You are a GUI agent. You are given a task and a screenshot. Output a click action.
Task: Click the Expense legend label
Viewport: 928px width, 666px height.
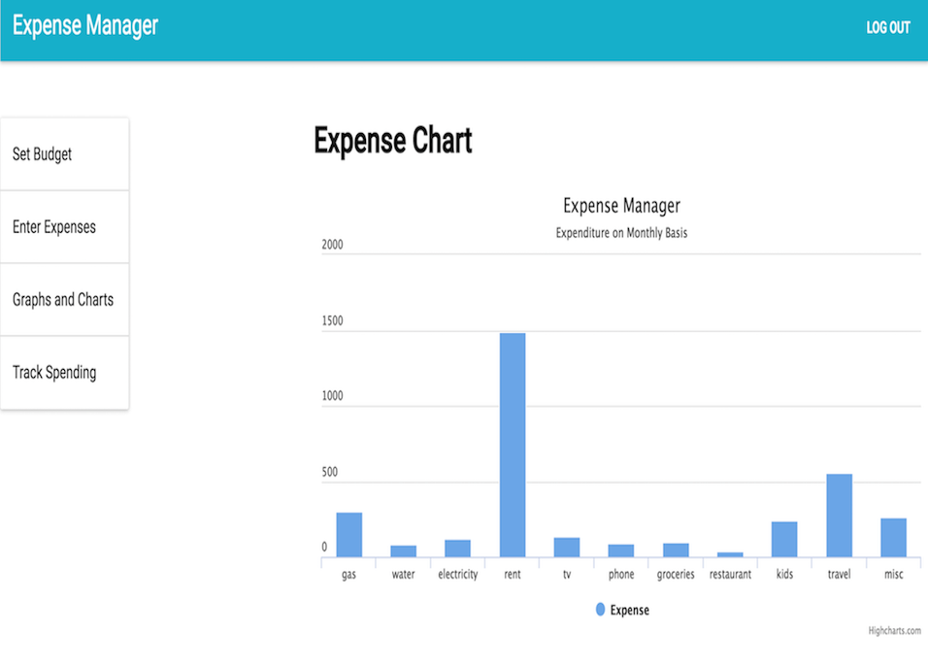[629, 611]
